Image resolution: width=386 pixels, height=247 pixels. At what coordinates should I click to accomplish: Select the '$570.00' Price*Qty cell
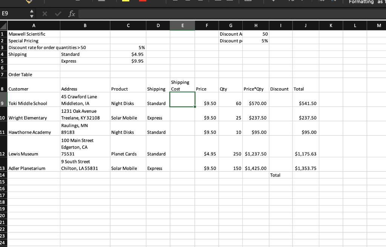pos(256,100)
